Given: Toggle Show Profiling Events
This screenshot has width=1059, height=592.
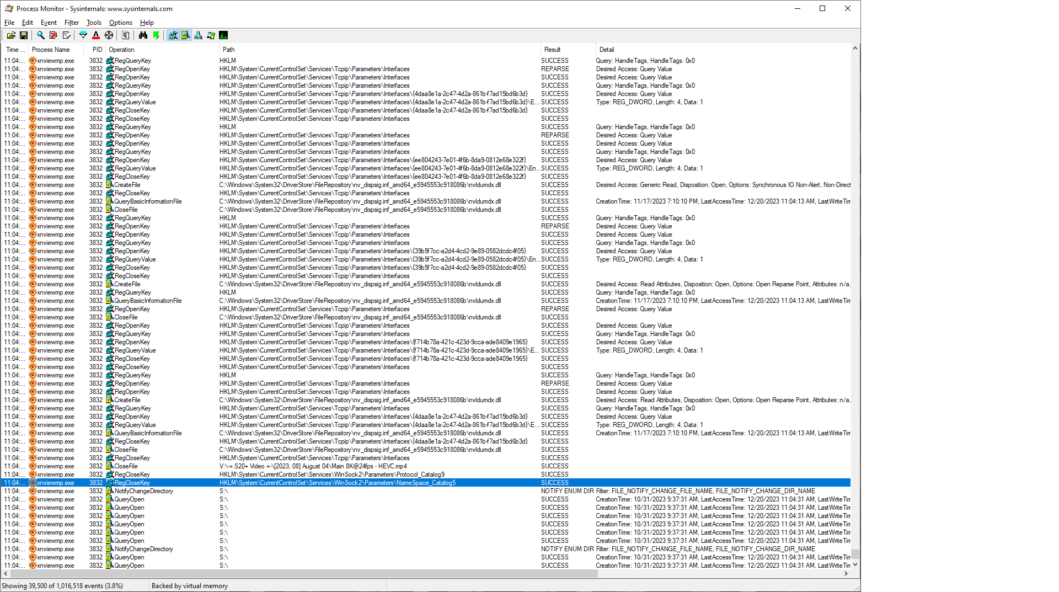Looking at the screenshot, I should [223, 35].
